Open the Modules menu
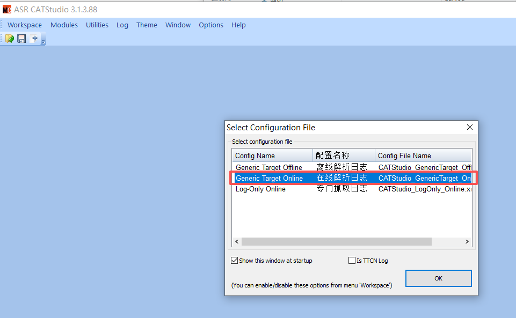 [x=64, y=25]
